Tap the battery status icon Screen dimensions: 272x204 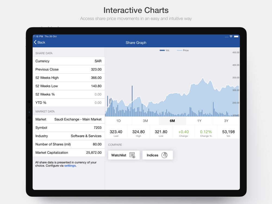(x=236, y=36)
